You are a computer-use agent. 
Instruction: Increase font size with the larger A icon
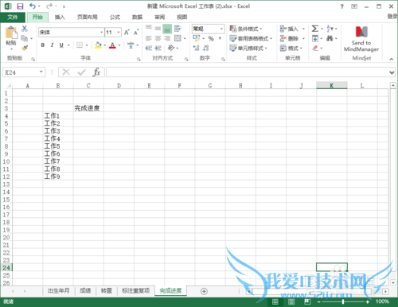click(127, 33)
